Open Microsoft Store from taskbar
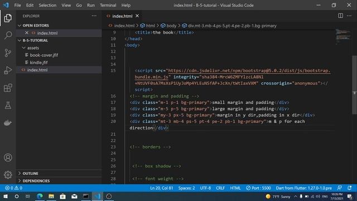 click(x=62, y=196)
